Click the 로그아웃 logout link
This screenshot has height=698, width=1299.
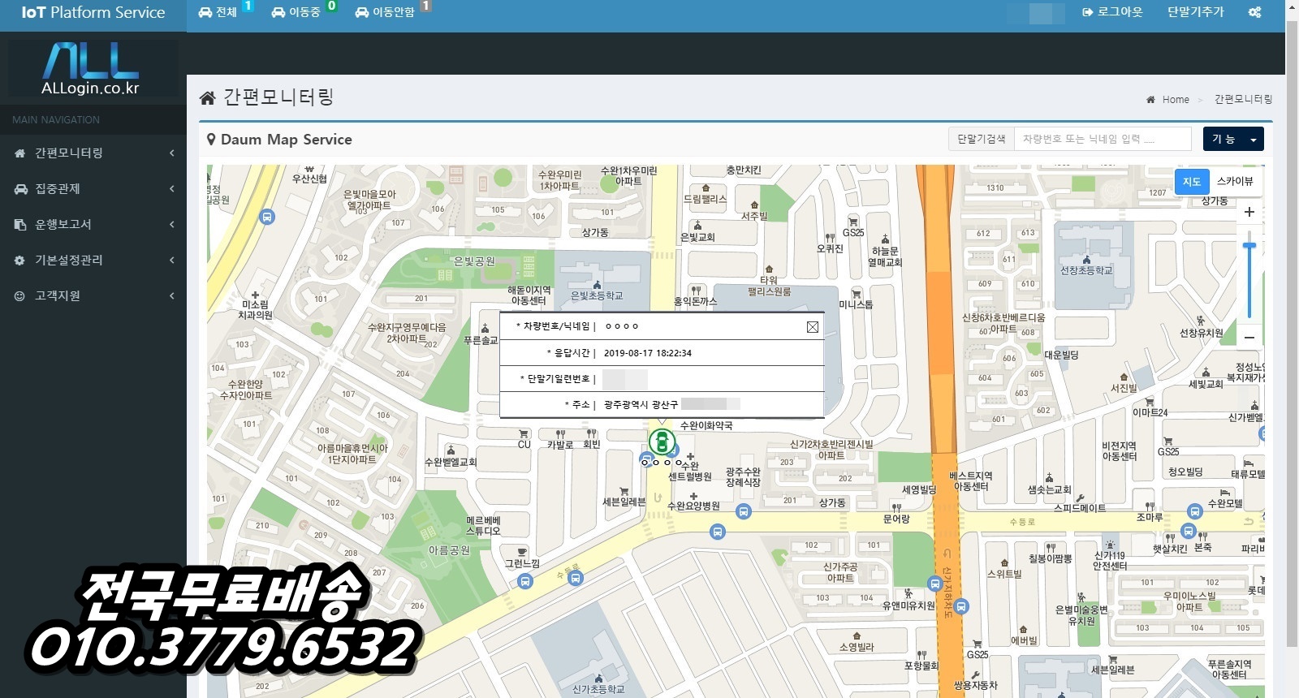click(x=1112, y=12)
